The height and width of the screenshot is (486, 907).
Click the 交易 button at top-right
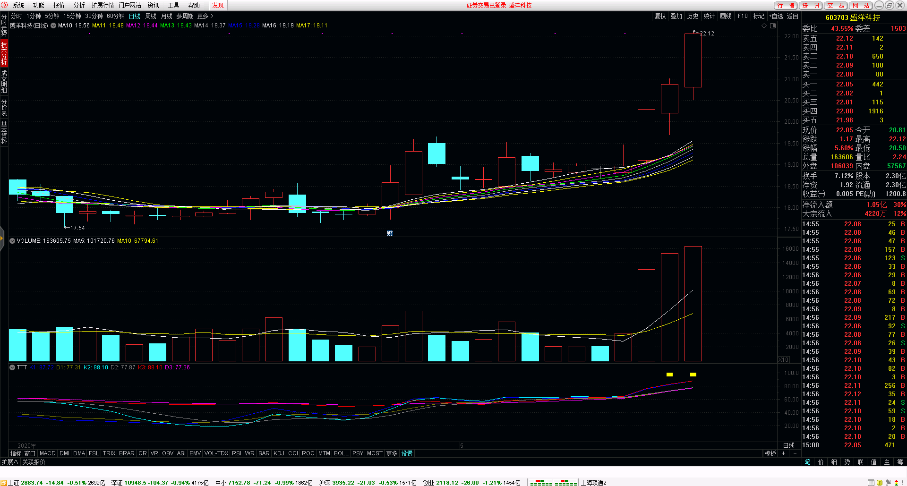click(x=836, y=5)
